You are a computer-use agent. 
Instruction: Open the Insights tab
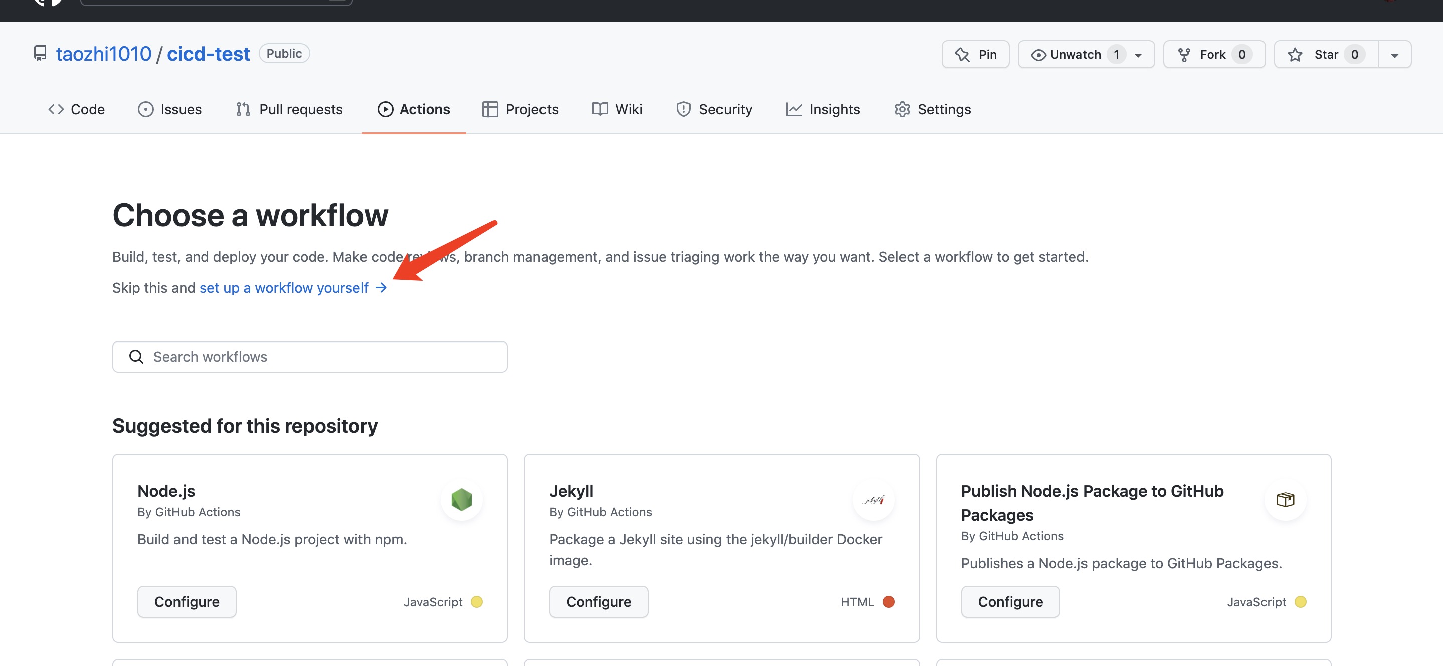pos(823,109)
